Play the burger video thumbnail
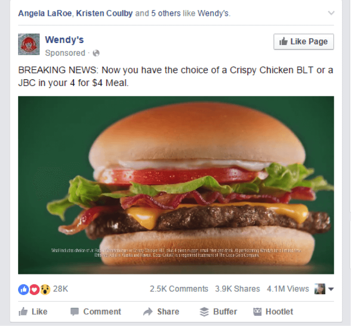 pyautogui.click(x=176, y=185)
